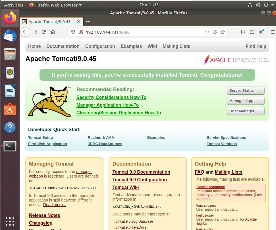The image size is (276, 230).
Task: Open a new browser tab
Action: pyautogui.click(x=88, y=22)
